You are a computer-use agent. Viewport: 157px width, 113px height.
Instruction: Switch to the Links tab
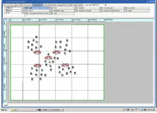click(46, 5)
